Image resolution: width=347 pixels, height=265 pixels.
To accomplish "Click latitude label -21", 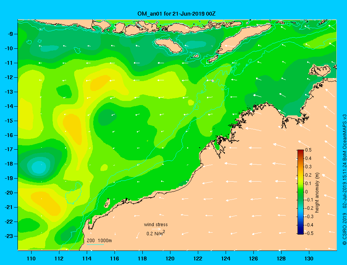I will [9, 207].
